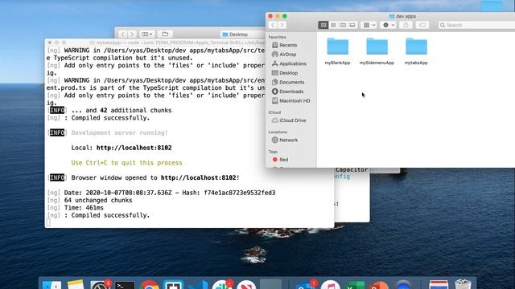515x289 pixels.
Task: Click the last 'Compiled successfully.' line in Terminal
Action: (110, 215)
